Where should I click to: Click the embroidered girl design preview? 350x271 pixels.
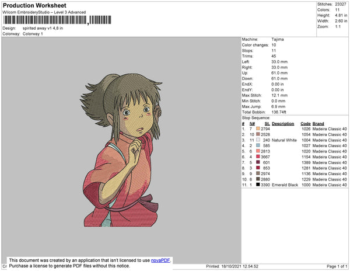(121, 150)
